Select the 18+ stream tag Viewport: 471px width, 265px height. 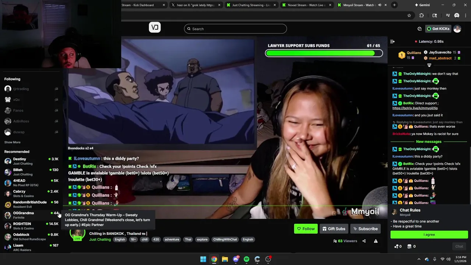(x=133, y=240)
